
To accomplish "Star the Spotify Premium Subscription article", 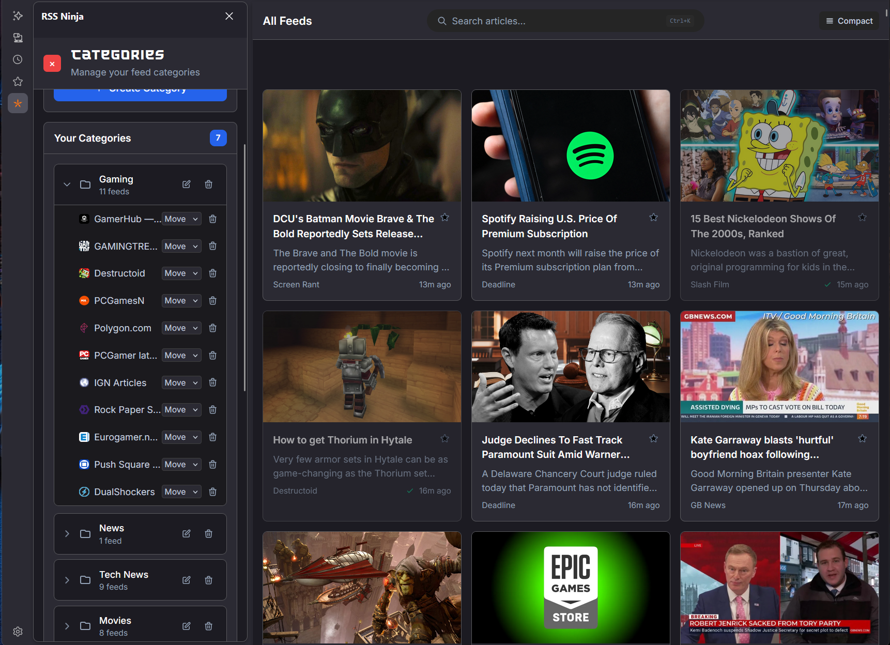I will coord(653,217).
